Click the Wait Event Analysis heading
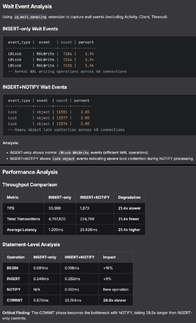 27,6
